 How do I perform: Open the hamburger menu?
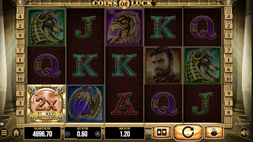point(4,132)
